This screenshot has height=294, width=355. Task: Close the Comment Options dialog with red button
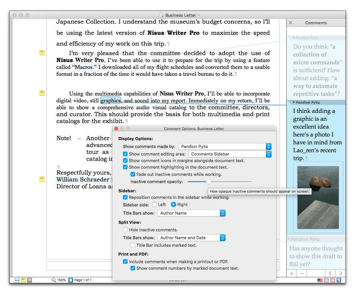(116, 128)
